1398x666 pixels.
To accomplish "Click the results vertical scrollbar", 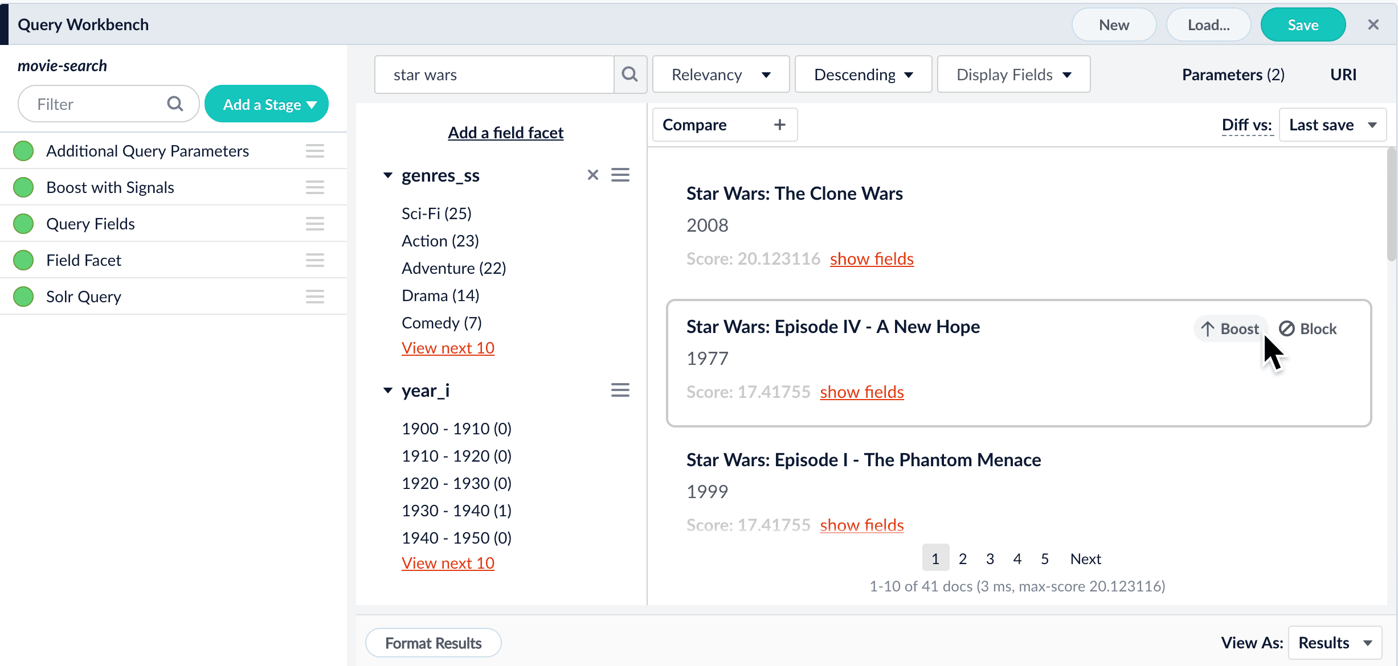I will [1391, 205].
